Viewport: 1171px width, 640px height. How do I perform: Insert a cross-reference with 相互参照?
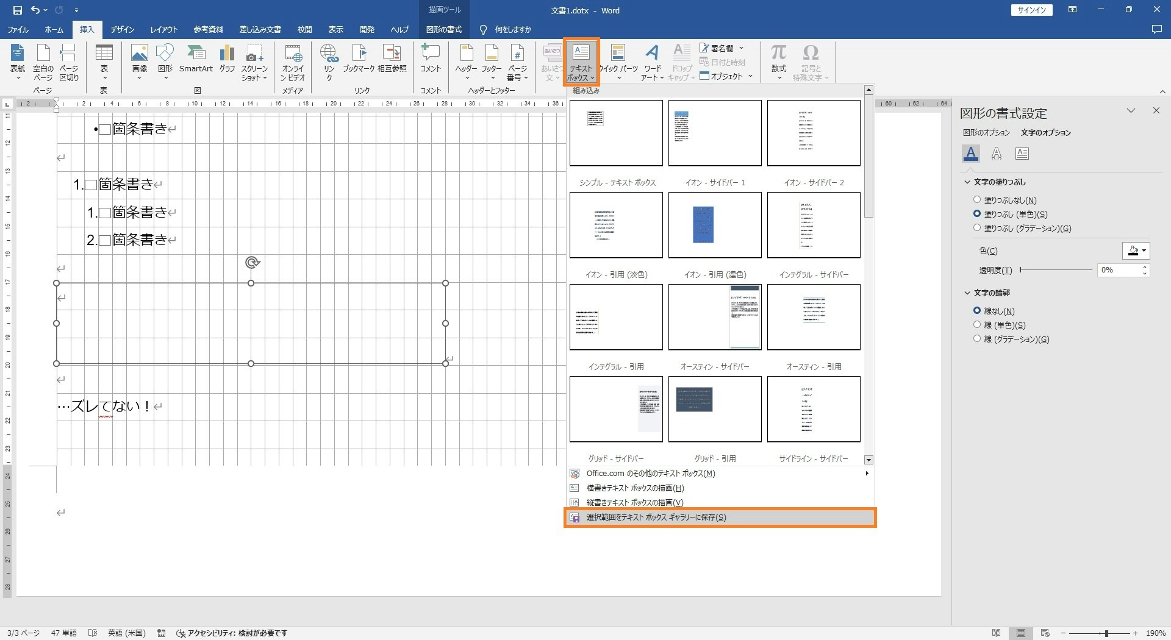point(392,59)
